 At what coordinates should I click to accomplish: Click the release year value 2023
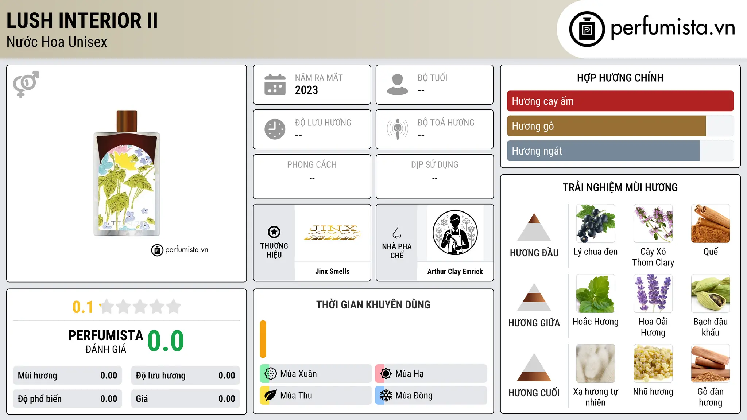306,90
